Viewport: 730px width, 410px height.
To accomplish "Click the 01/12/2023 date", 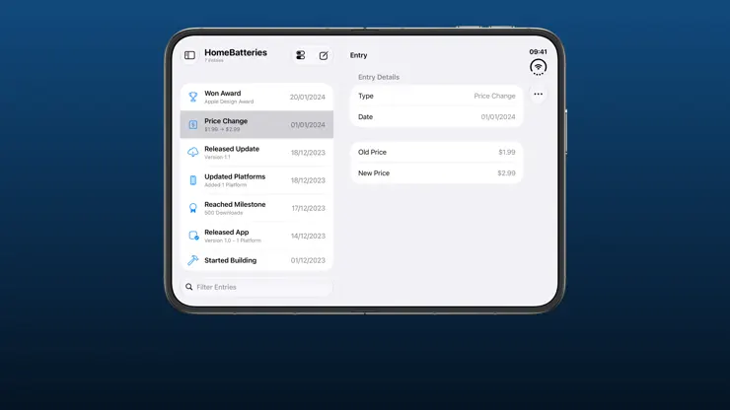I will pyautogui.click(x=308, y=260).
